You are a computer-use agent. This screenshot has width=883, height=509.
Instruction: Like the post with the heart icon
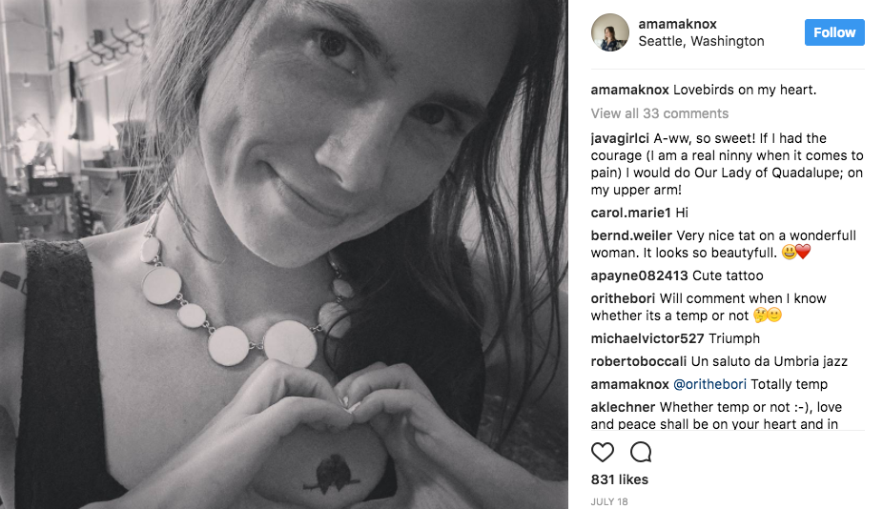(603, 452)
